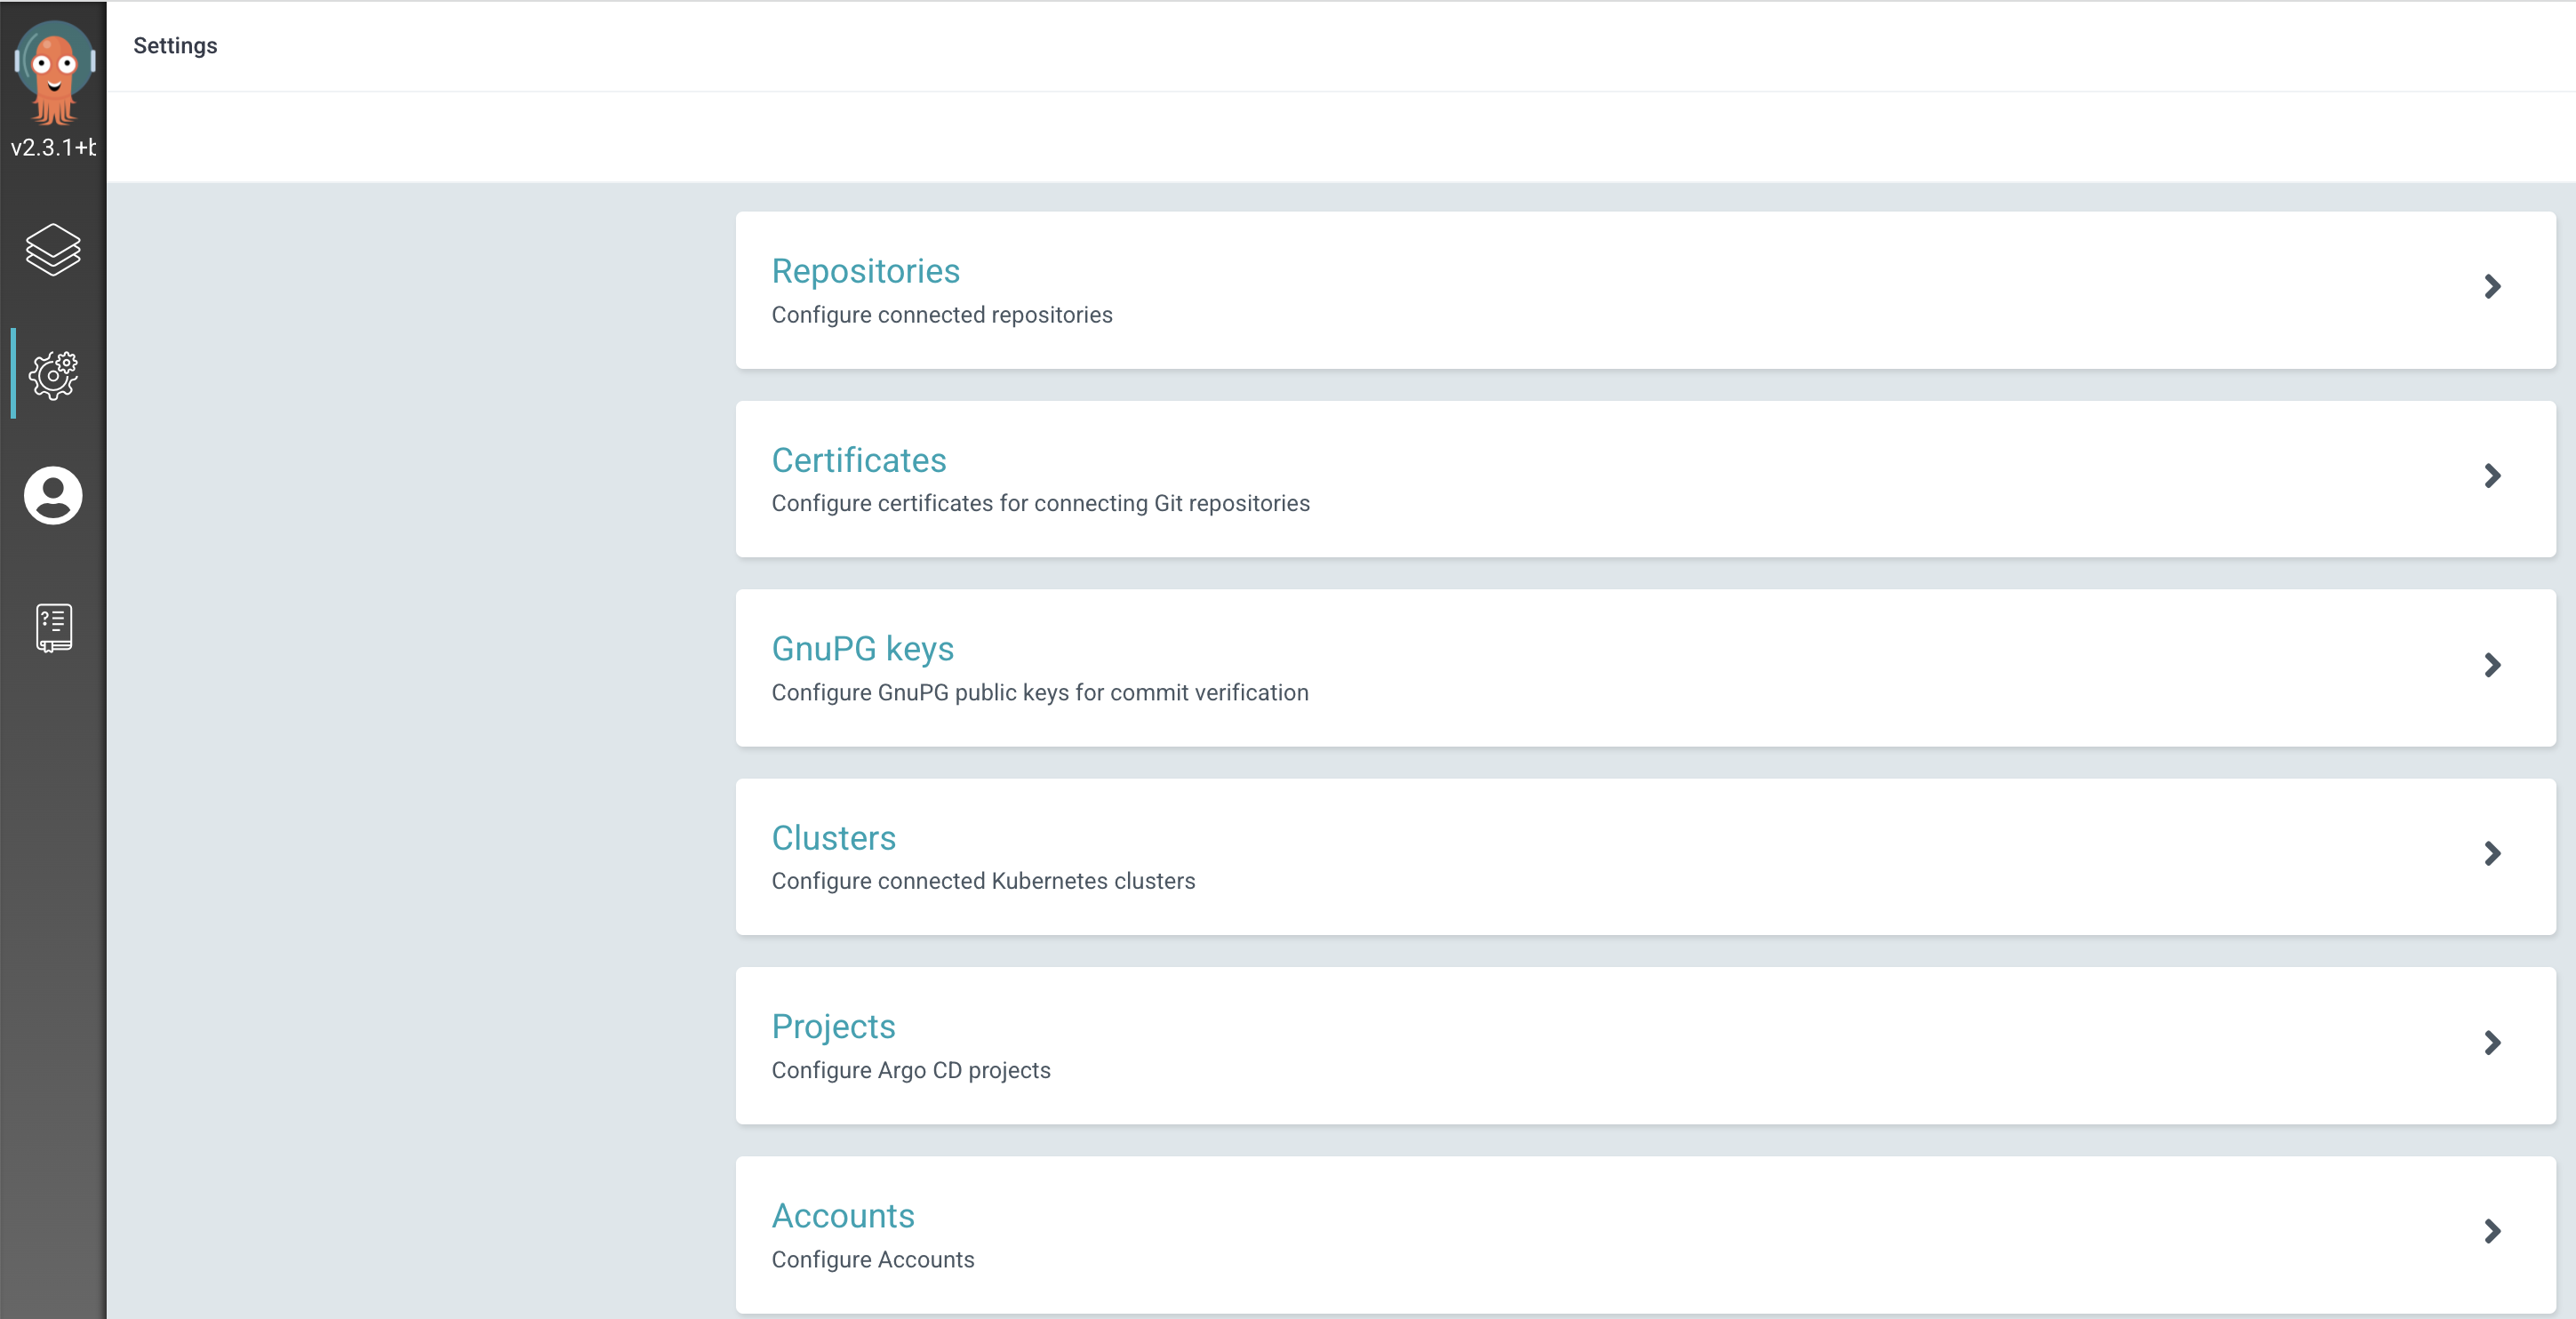Image resolution: width=2576 pixels, height=1319 pixels.
Task: Expand the Repositories row chevron
Action: click(x=2492, y=287)
